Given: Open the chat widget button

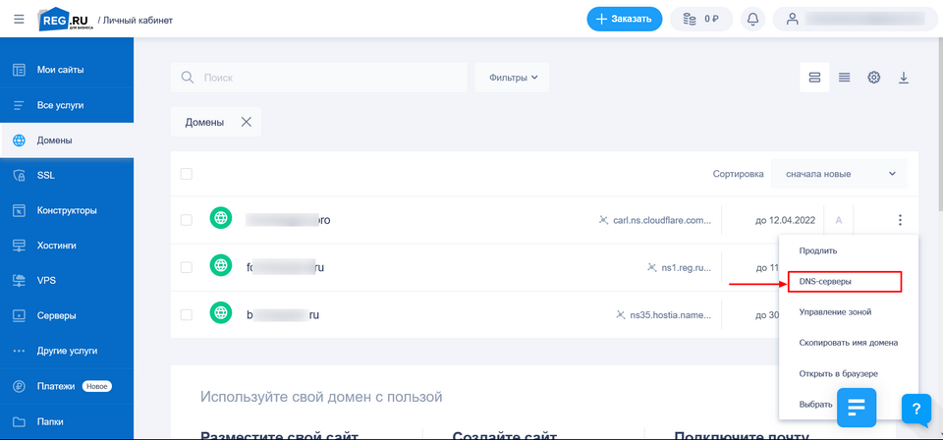Looking at the screenshot, I should [x=857, y=408].
